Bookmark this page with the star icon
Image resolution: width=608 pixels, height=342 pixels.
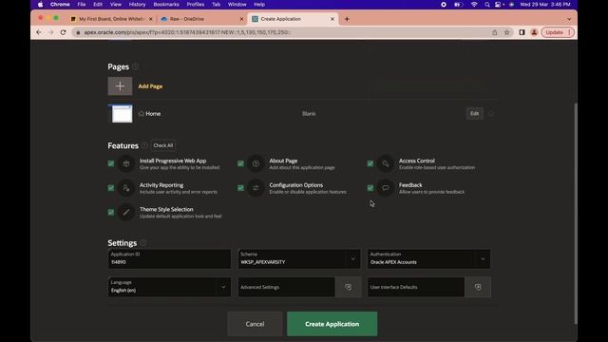[506, 32]
